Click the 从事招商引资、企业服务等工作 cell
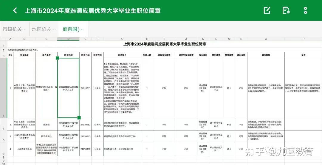This screenshot has height=165, width=322. 123,149
